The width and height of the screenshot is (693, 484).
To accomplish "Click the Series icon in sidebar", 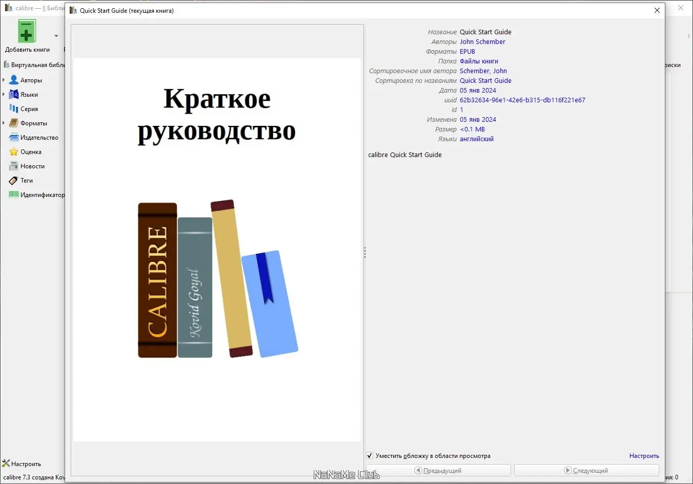I will 14,108.
